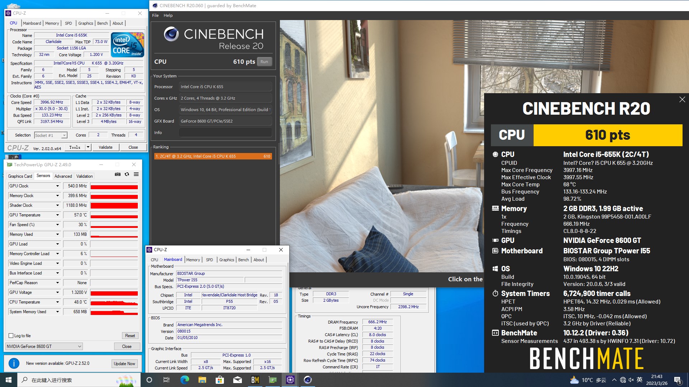Open the GPU Clock sensor dropdown
This screenshot has width=689, height=387.
click(57, 186)
